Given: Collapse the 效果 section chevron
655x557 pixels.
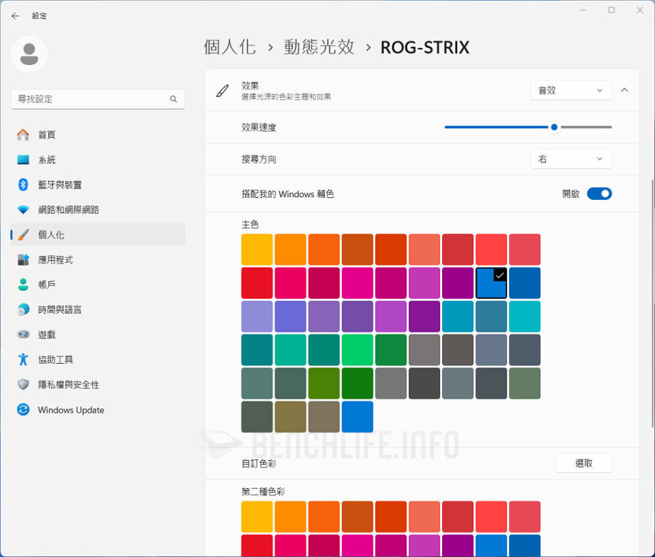Looking at the screenshot, I should click(624, 89).
